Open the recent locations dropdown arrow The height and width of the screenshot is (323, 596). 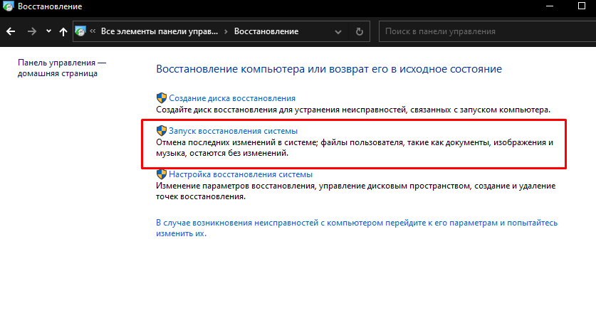tap(48, 32)
